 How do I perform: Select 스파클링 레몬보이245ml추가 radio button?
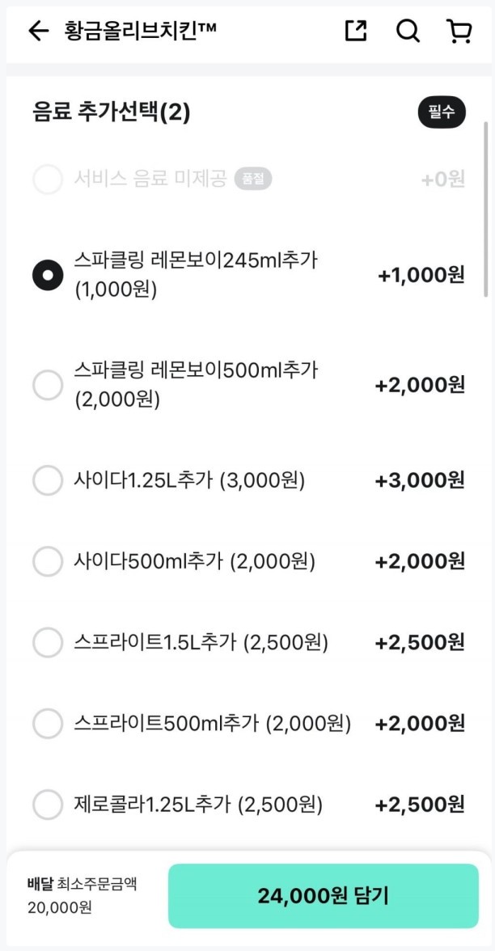pyautogui.click(x=48, y=275)
